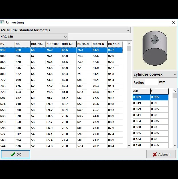Click scroll down arrow of d/D table

175,146
